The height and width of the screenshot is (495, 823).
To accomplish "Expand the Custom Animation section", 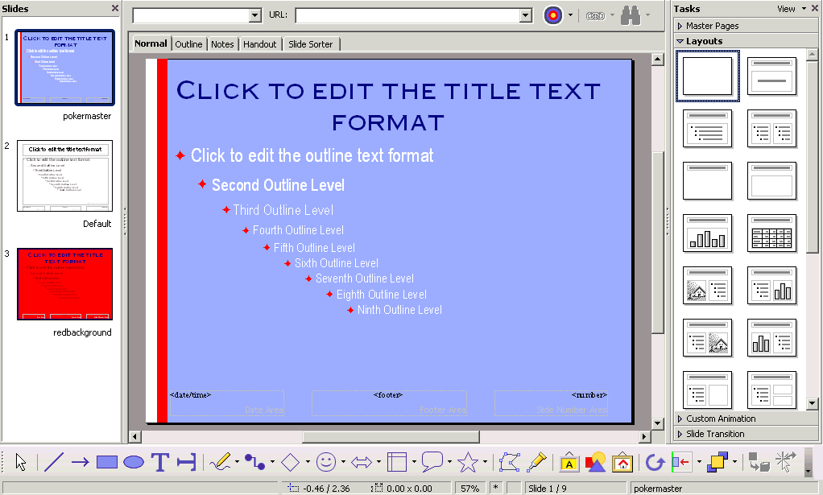I will pos(746,419).
